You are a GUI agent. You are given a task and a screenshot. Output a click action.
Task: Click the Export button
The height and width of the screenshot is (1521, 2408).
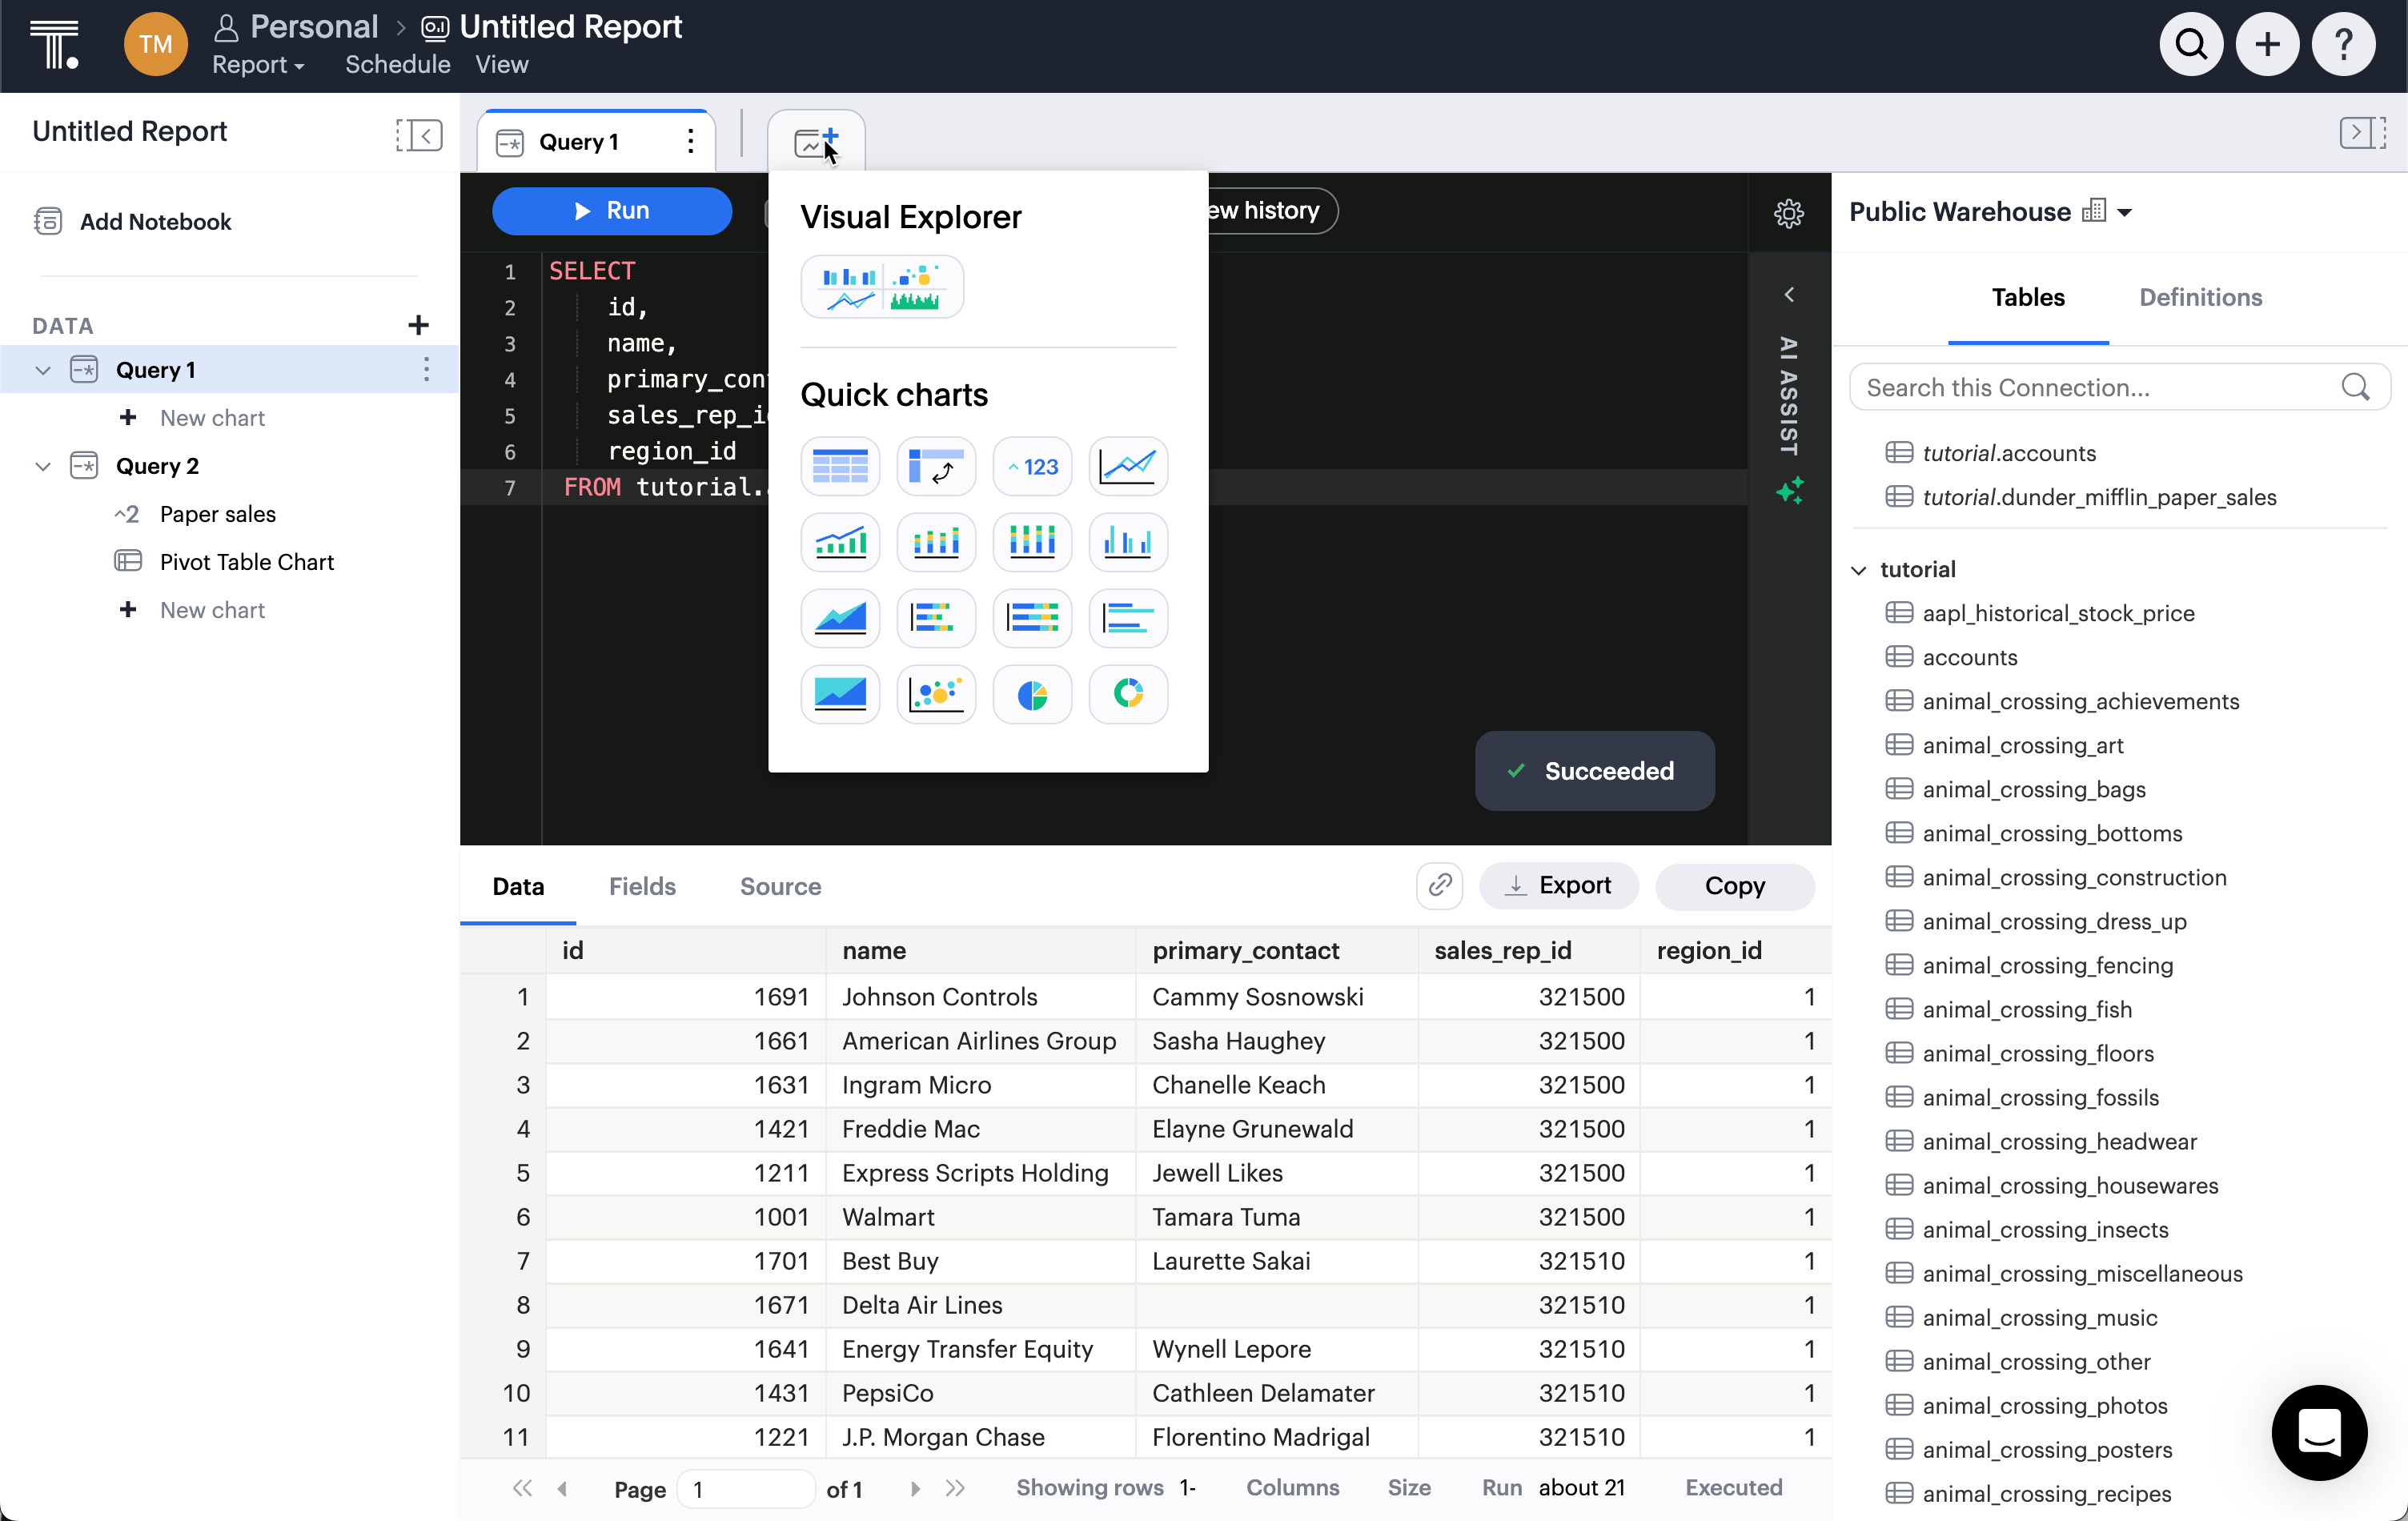pyautogui.click(x=1558, y=885)
